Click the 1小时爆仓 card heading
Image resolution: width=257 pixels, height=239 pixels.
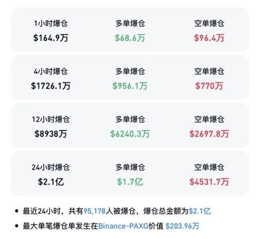point(51,24)
